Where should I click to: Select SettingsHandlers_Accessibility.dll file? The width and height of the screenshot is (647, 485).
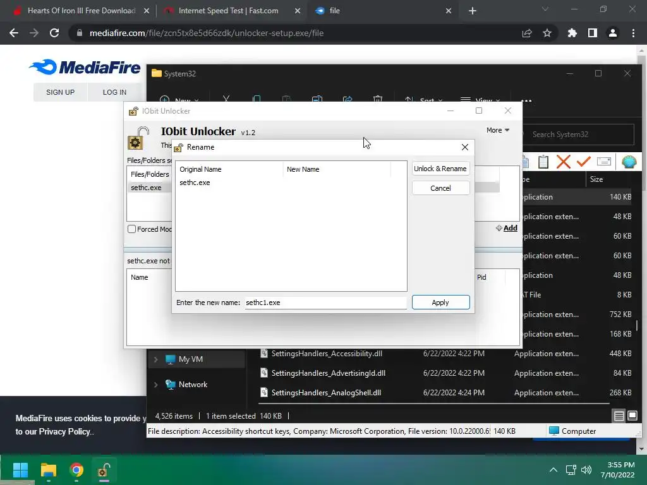327,354
